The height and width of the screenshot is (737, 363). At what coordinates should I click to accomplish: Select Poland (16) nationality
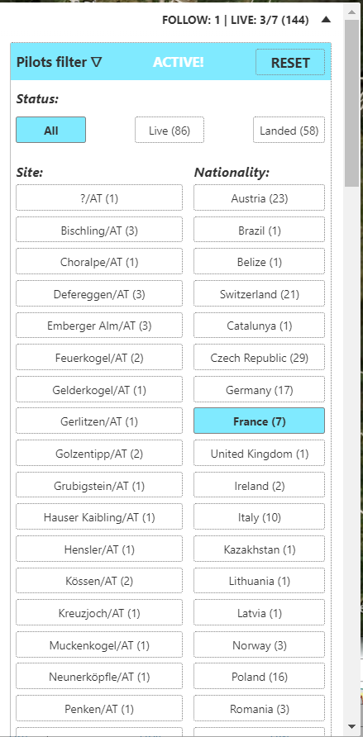click(259, 676)
